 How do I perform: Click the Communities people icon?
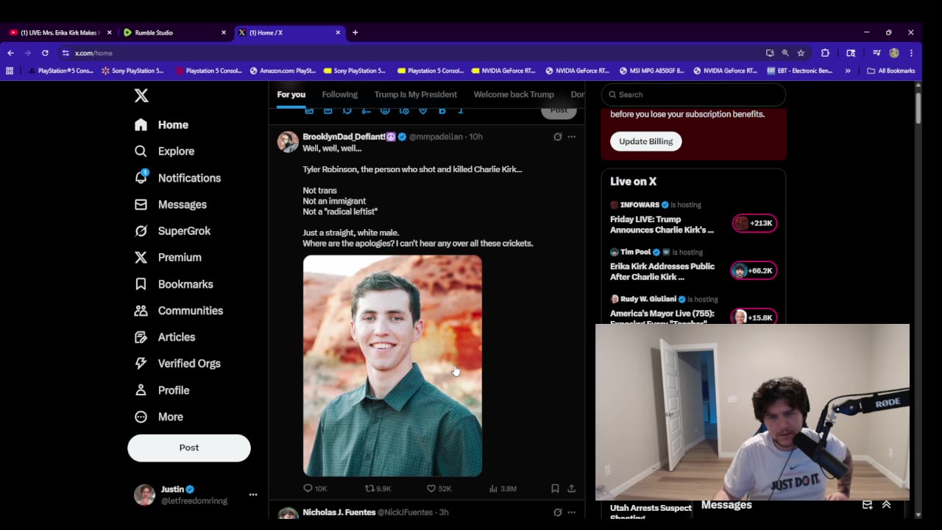click(141, 311)
